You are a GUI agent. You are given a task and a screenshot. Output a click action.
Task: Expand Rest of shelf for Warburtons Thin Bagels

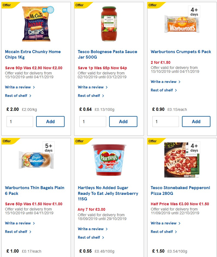tap(16, 232)
